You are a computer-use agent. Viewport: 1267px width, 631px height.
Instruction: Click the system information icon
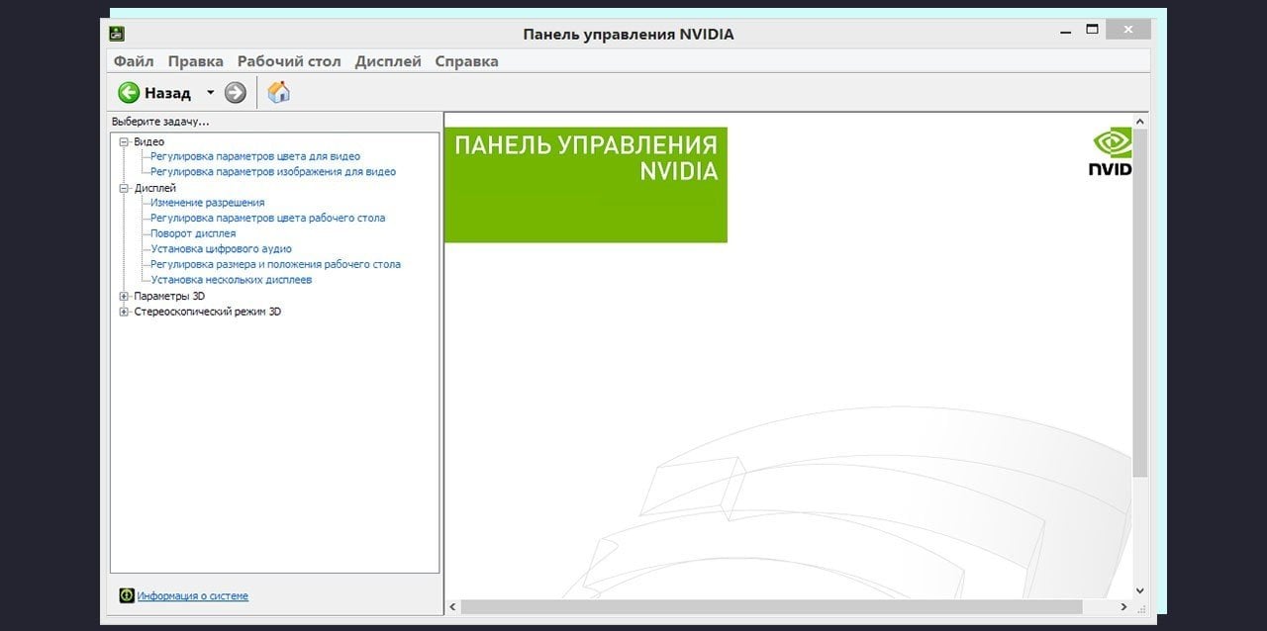pos(127,596)
